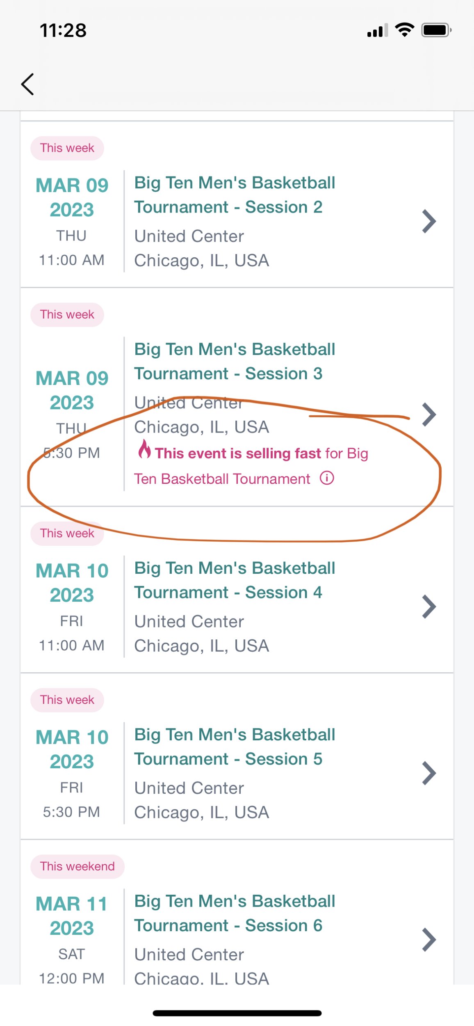Tap the battery status icon
Image resolution: width=474 pixels, height=1026 pixels.
click(x=436, y=30)
